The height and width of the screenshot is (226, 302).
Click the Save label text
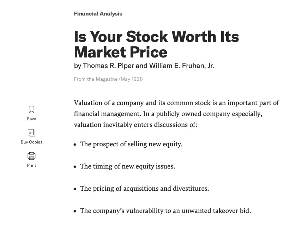(31, 119)
